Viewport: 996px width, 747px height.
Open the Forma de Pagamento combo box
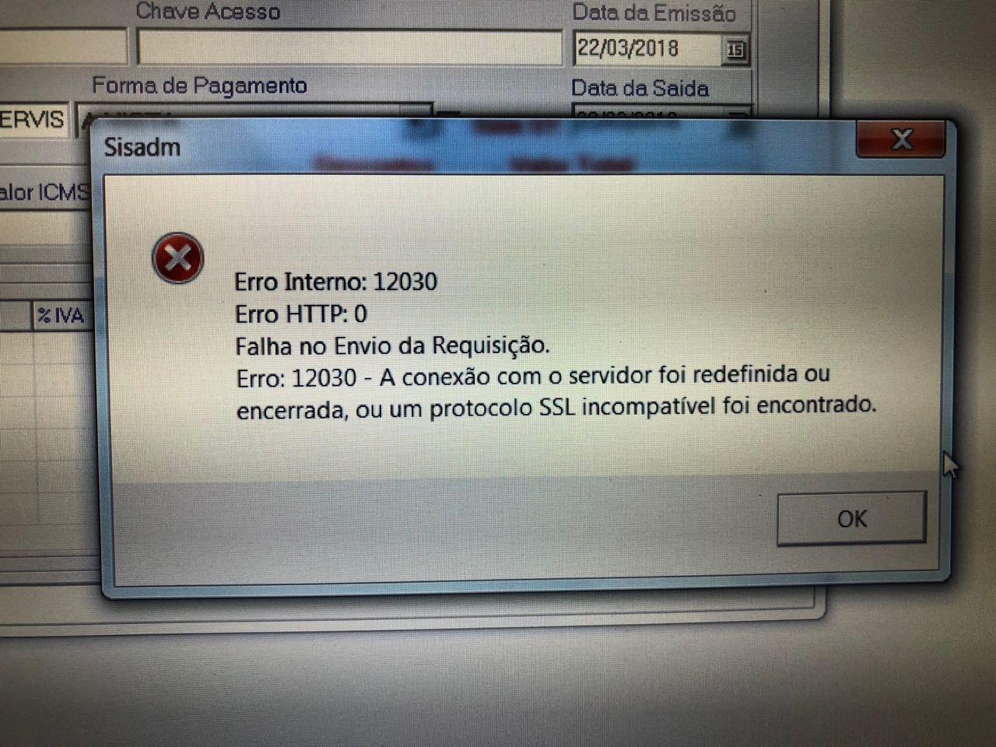[257, 111]
